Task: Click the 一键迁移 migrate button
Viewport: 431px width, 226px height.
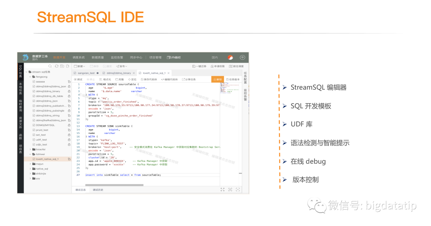Action: coord(199,66)
